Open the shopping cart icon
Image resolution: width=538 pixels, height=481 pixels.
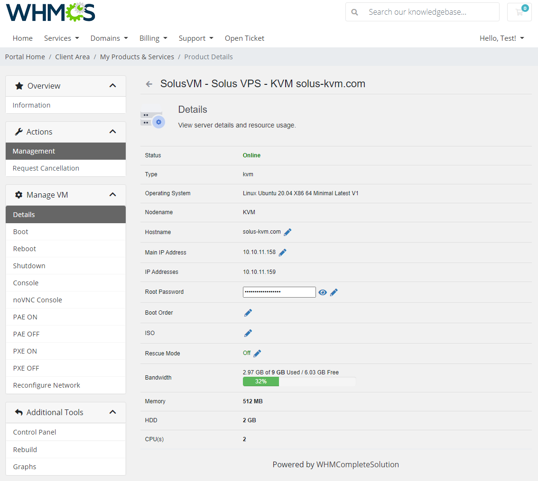tap(519, 12)
